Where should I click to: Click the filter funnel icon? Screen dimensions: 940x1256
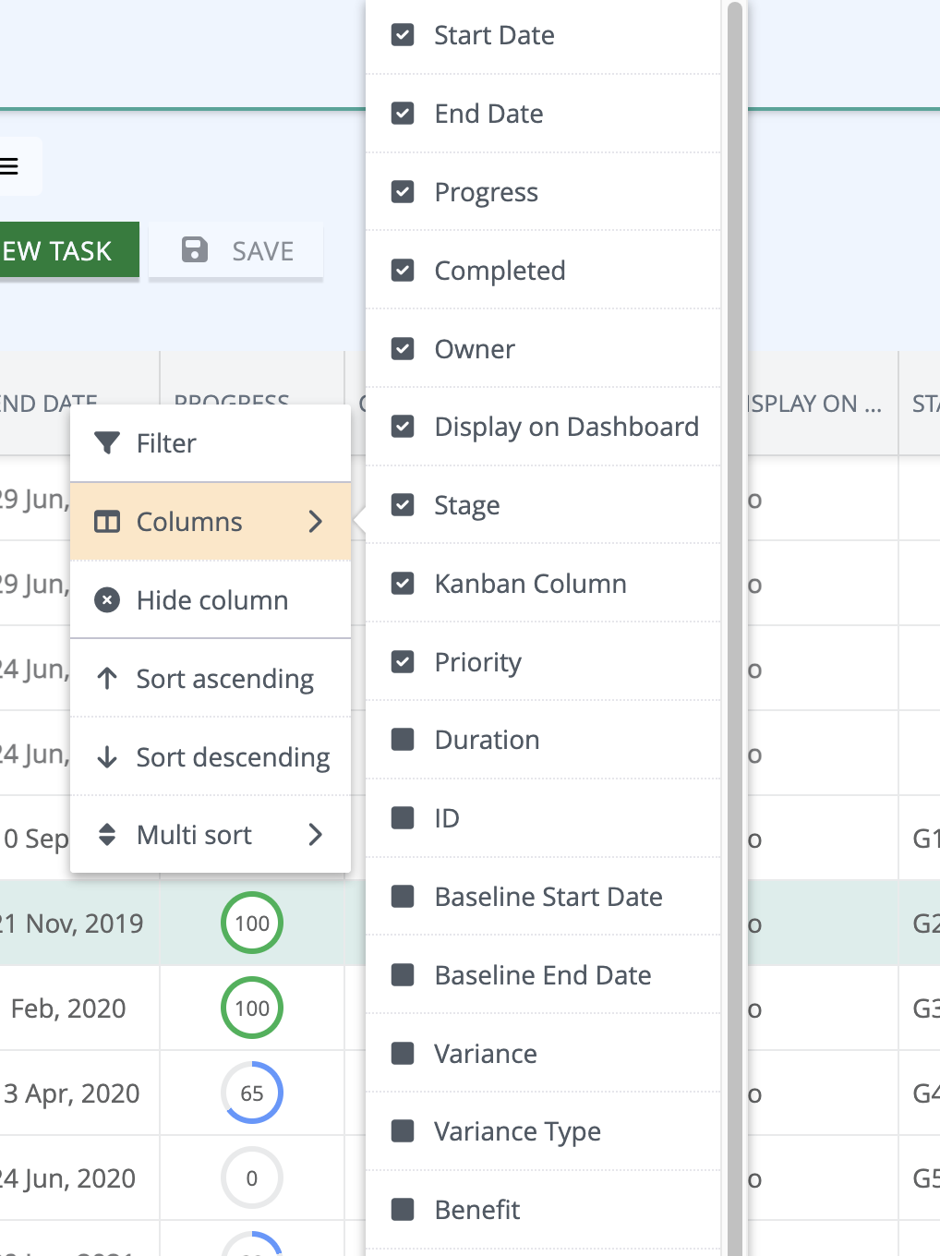click(x=107, y=443)
